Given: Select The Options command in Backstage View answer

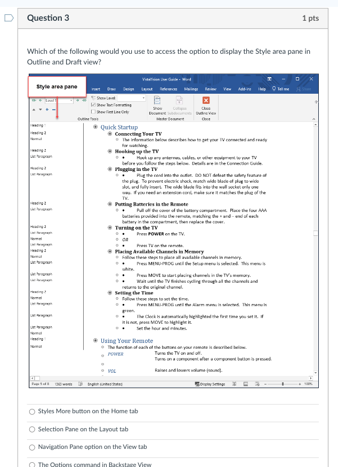Looking at the screenshot, I should click(x=32, y=465).
